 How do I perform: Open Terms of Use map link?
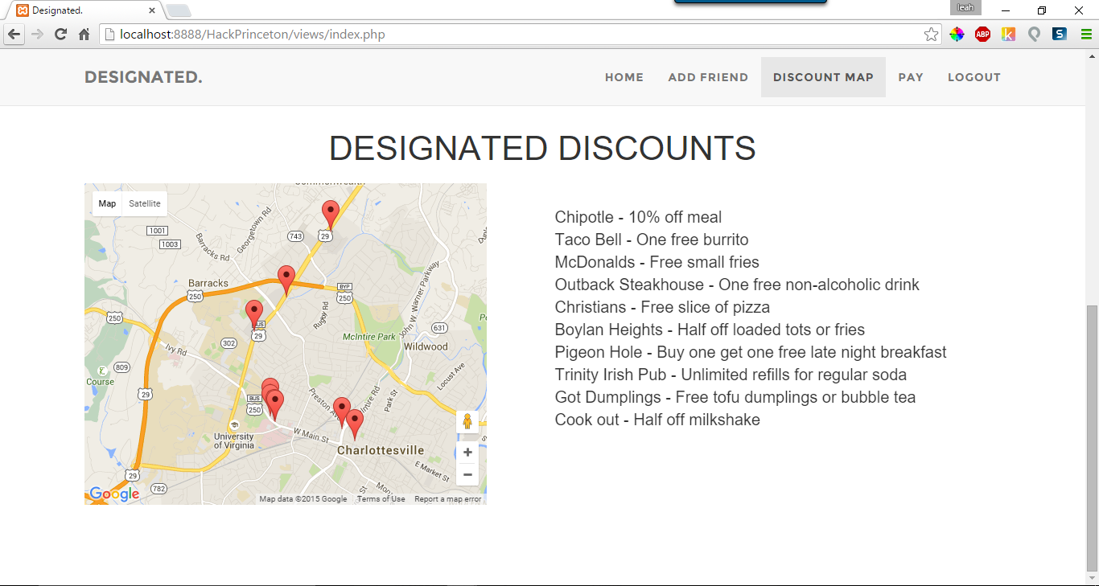[x=381, y=499]
